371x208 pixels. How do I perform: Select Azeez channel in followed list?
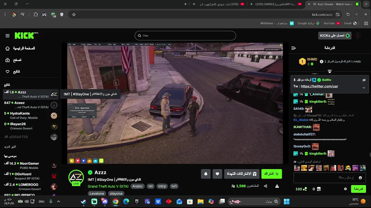[x=30, y=105]
